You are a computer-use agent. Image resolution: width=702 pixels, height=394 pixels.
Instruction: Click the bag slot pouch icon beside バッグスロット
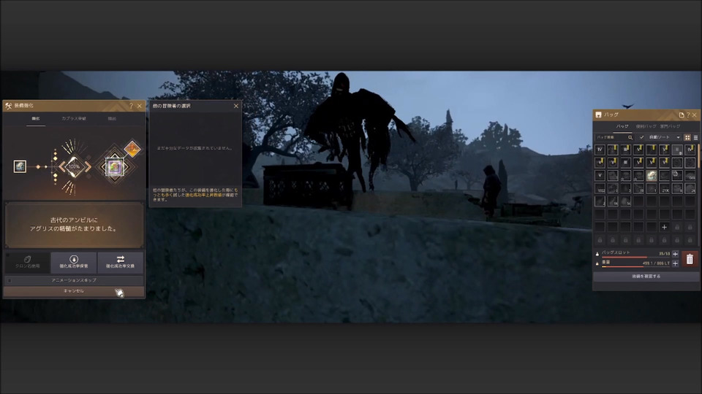pyautogui.click(x=597, y=254)
